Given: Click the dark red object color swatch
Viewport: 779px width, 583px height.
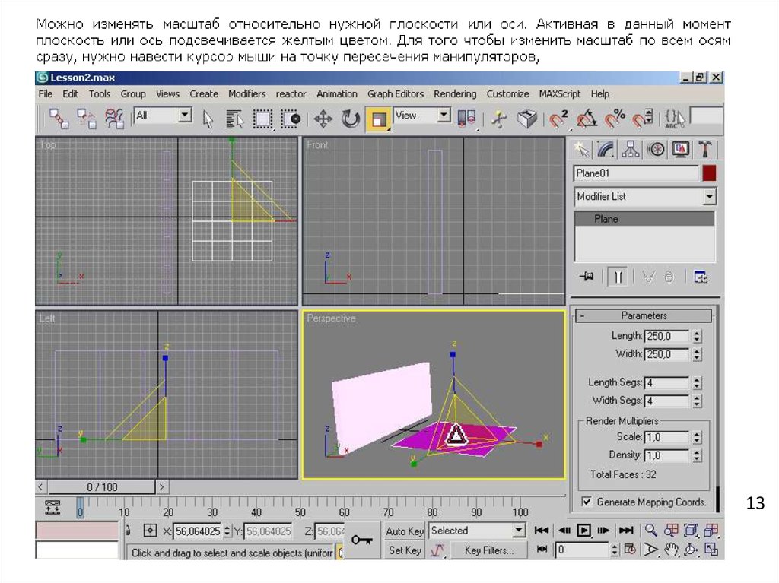Looking at the screenshot, I should [709, 173].
